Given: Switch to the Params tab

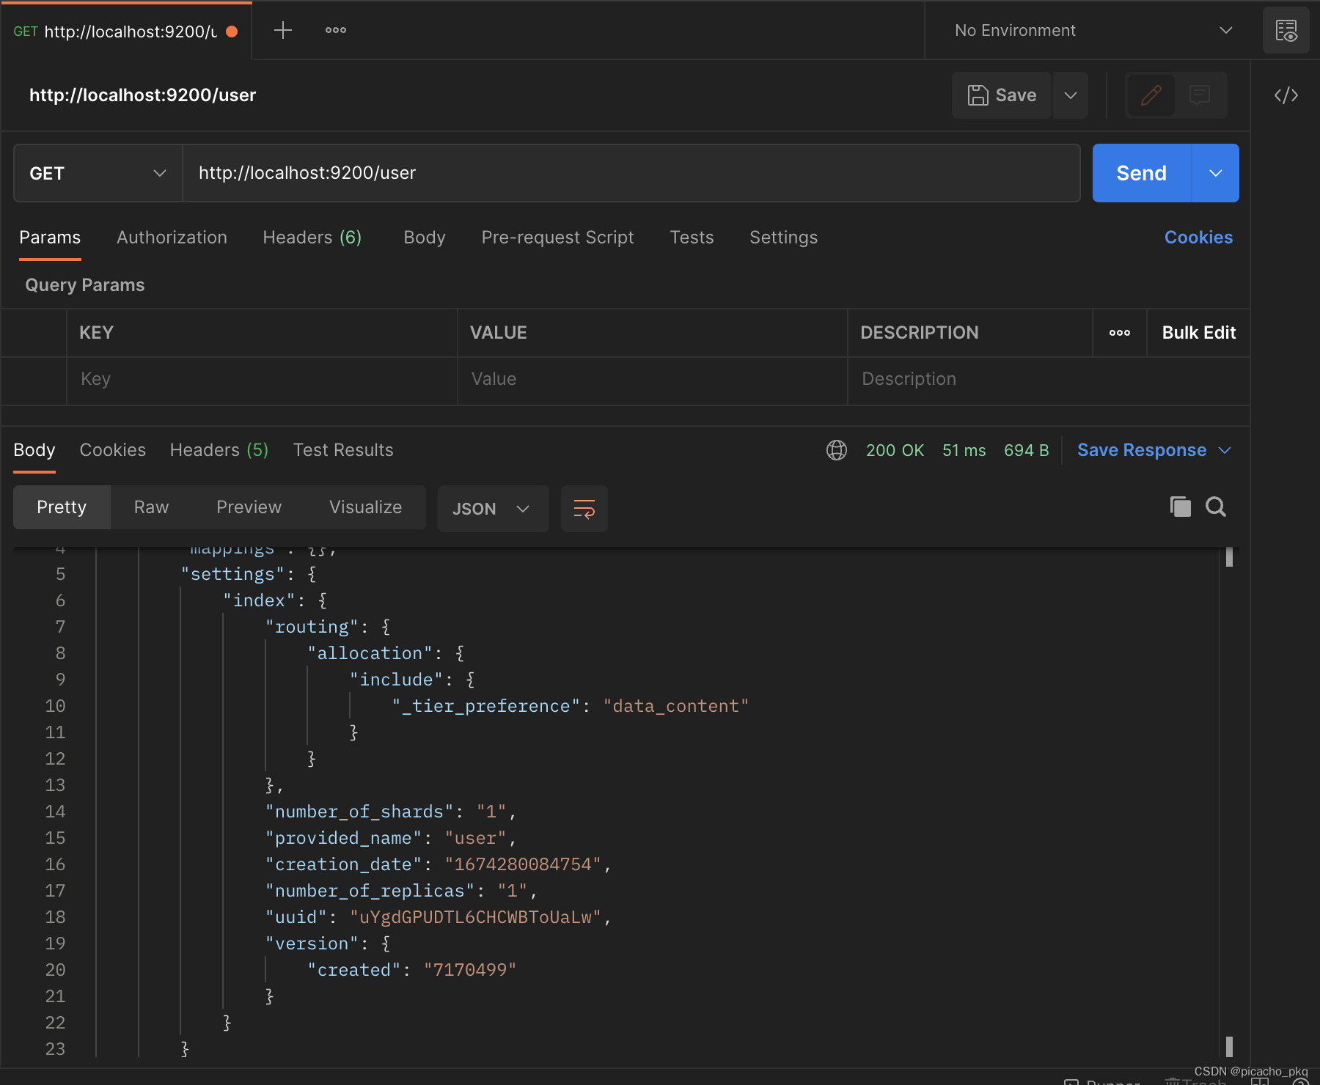Looking at the screenshot, I should pos(50,238).
